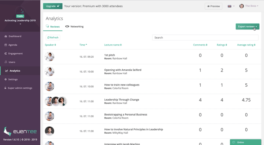Click the Upgrade button
Image resolution: width=264 pixels, height=145 pixels.
tap(53, 6)
